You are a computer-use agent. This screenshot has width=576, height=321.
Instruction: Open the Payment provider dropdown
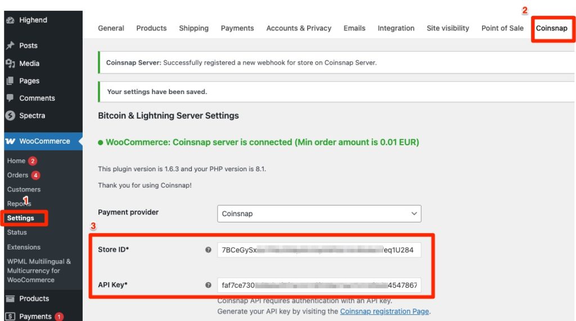pyautogui.click(x=319, y=213)
